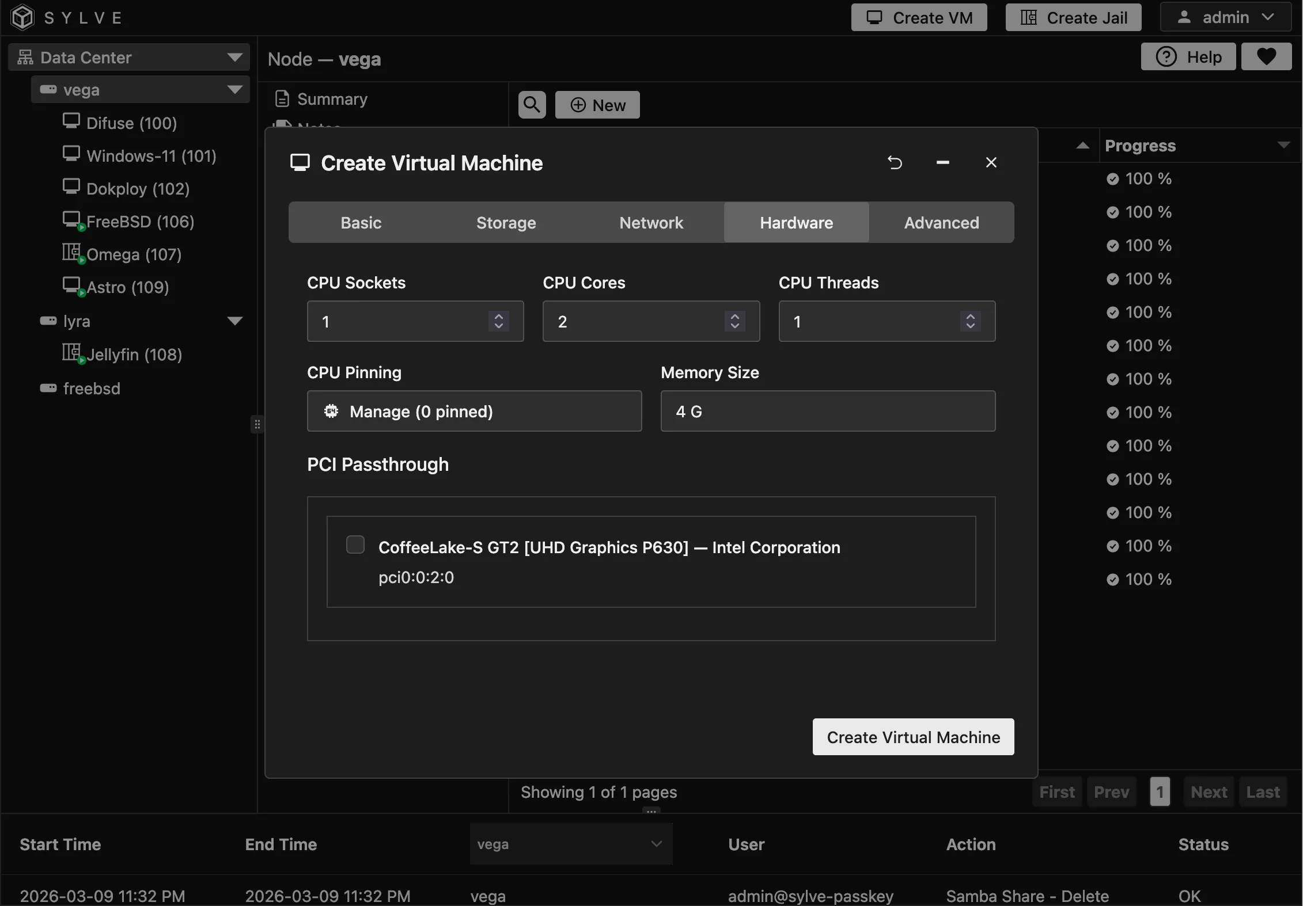Click the Windows-11 (101) VM monitor icon
The height and width of the screenshot is (906, 1303).
click(71, 154)
